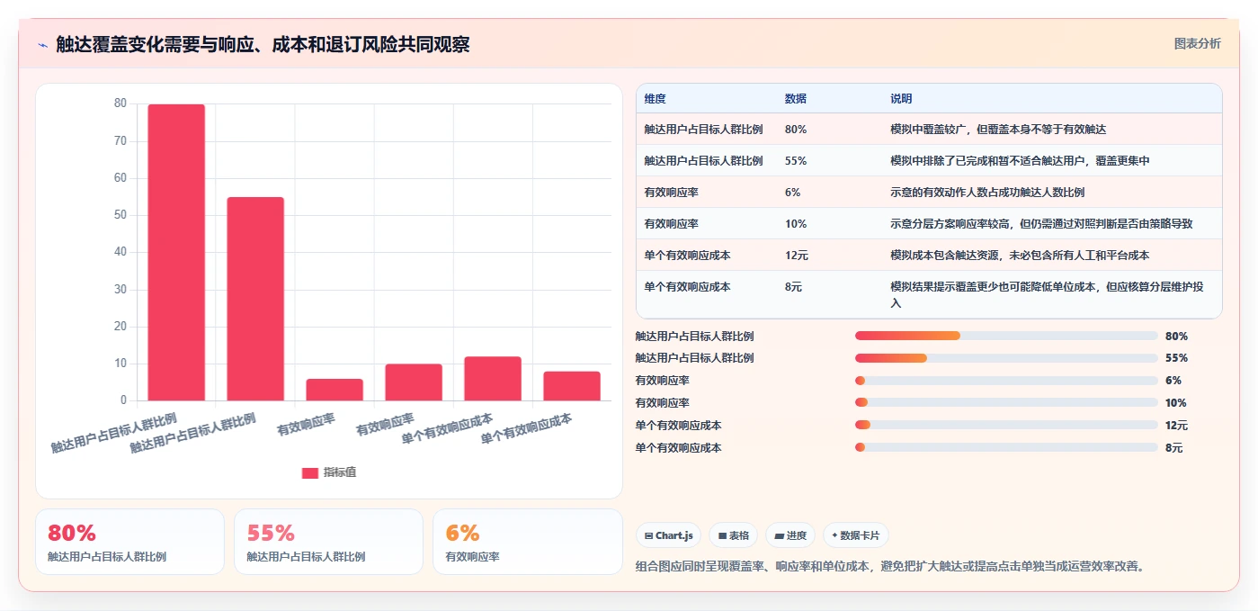Image resolution: width=1258 pixels, height=611 pixels.
Task: Click the large 55% stat card figure
Action: [x=271, y=533]
